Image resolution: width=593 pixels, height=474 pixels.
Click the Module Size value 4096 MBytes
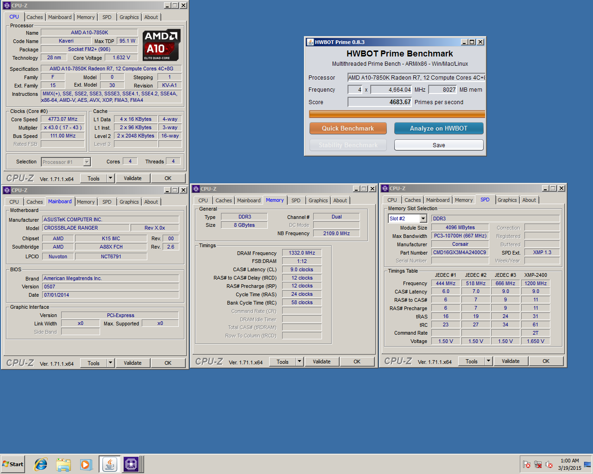click(x=460, y=227)
